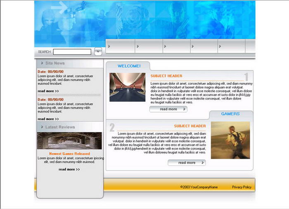The image size is (289, 209).
Task: Click the third navigation bar arrow item
Action: (x=176, y=46)
